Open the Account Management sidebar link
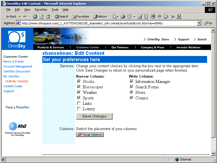The height and width of the screenshot is (163, 217). 18,66
